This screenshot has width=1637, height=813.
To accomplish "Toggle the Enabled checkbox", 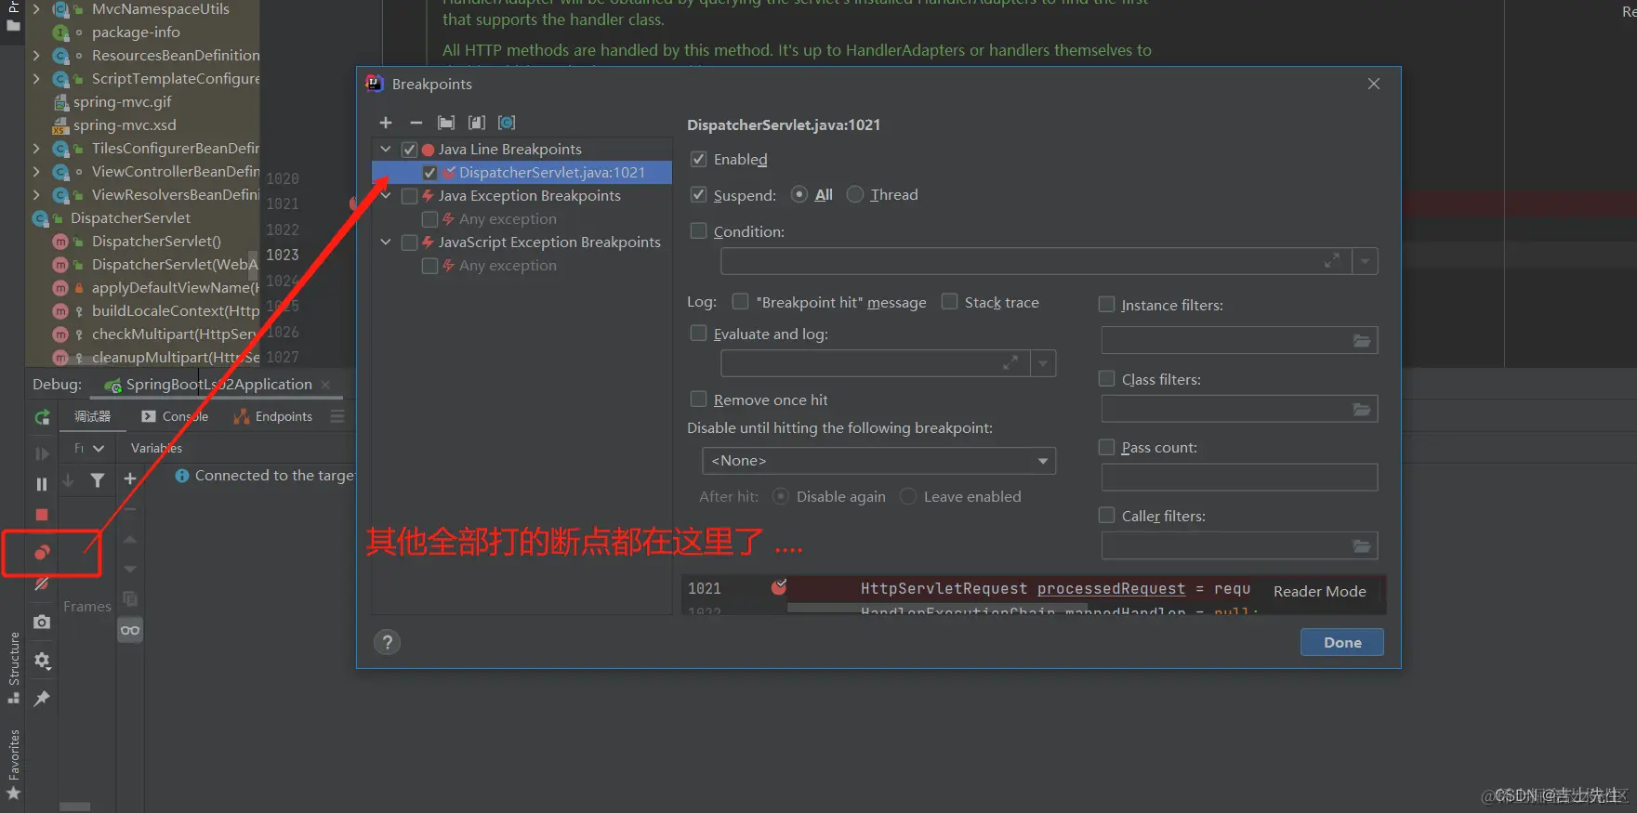I will [699, 159].
